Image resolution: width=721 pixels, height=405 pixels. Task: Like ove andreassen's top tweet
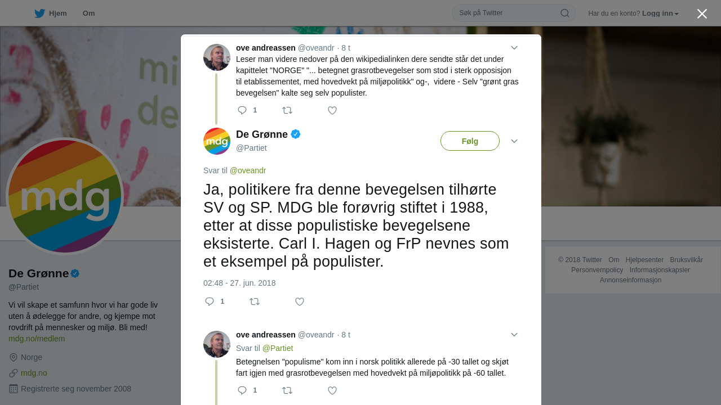coord(332,110)
